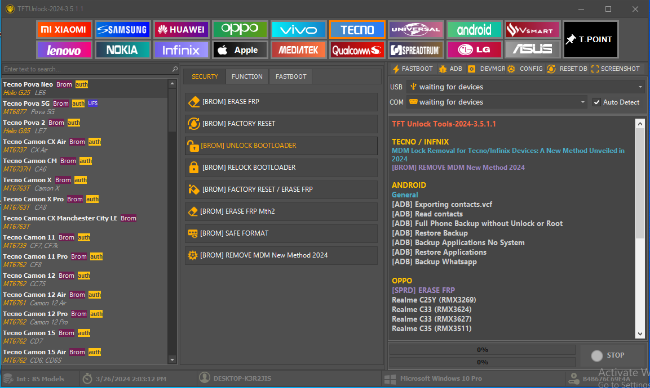This screenshot has height=388, width=650.
Task: Open the Universal brand section
Action: pyautogui.click(x=416, y=29)
